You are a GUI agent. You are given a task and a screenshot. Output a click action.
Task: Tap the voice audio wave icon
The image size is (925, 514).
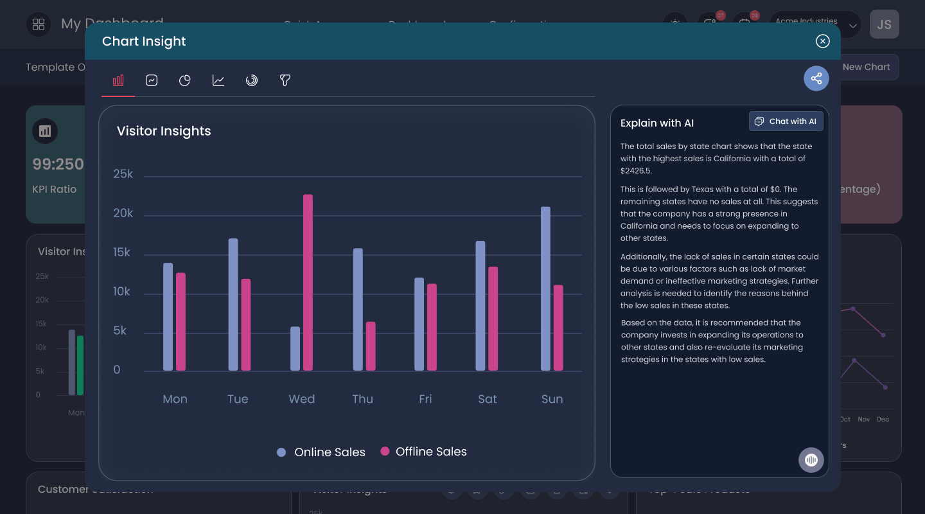point(811,460)
